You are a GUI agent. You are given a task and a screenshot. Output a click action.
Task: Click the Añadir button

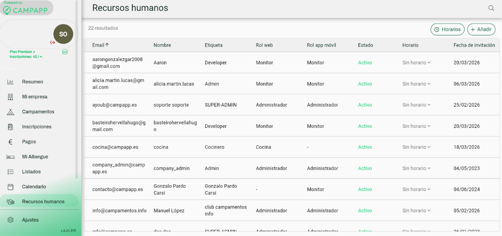tap(481, 29)
